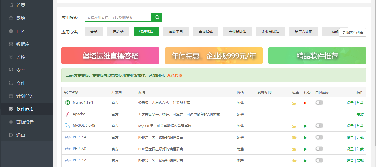Open PHP-7.2 install folder icon
The width and height of the screenshot is (376, 167).
coord(294,161)
